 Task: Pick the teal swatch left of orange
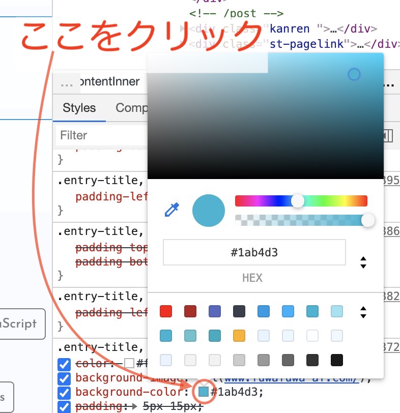(x=215, y=336)
